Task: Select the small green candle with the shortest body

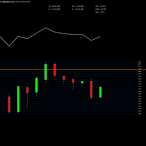Action: coord(82,82)
